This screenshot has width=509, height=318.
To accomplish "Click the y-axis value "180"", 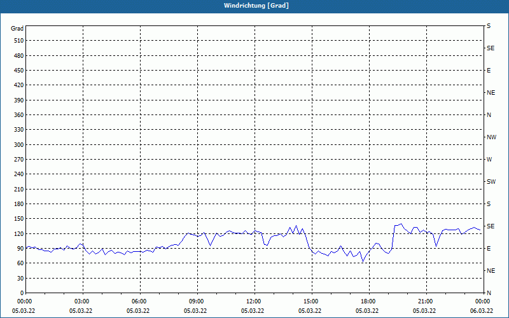I will [19, 204].
